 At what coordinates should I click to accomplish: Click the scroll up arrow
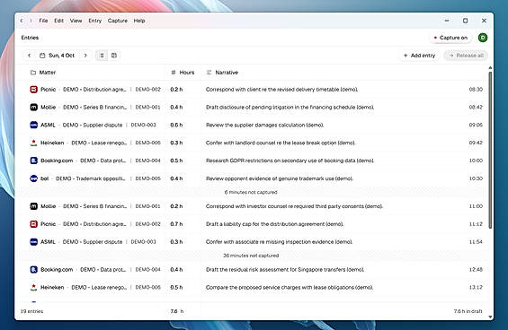[490, 67]
